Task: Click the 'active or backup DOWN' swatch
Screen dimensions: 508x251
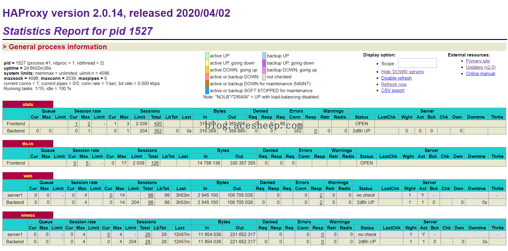Action: point(207,77)
